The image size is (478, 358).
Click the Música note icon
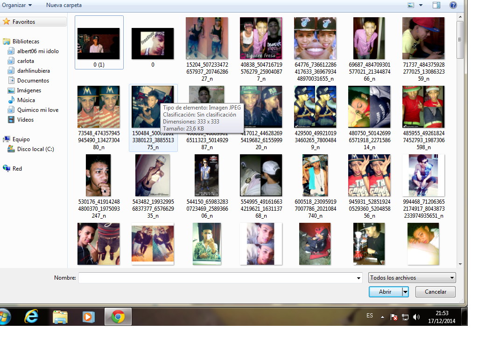(11, 100)
